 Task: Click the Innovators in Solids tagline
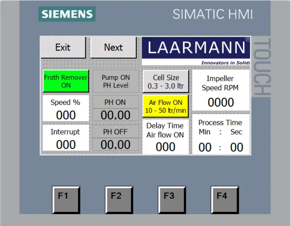tap(226, 63)
